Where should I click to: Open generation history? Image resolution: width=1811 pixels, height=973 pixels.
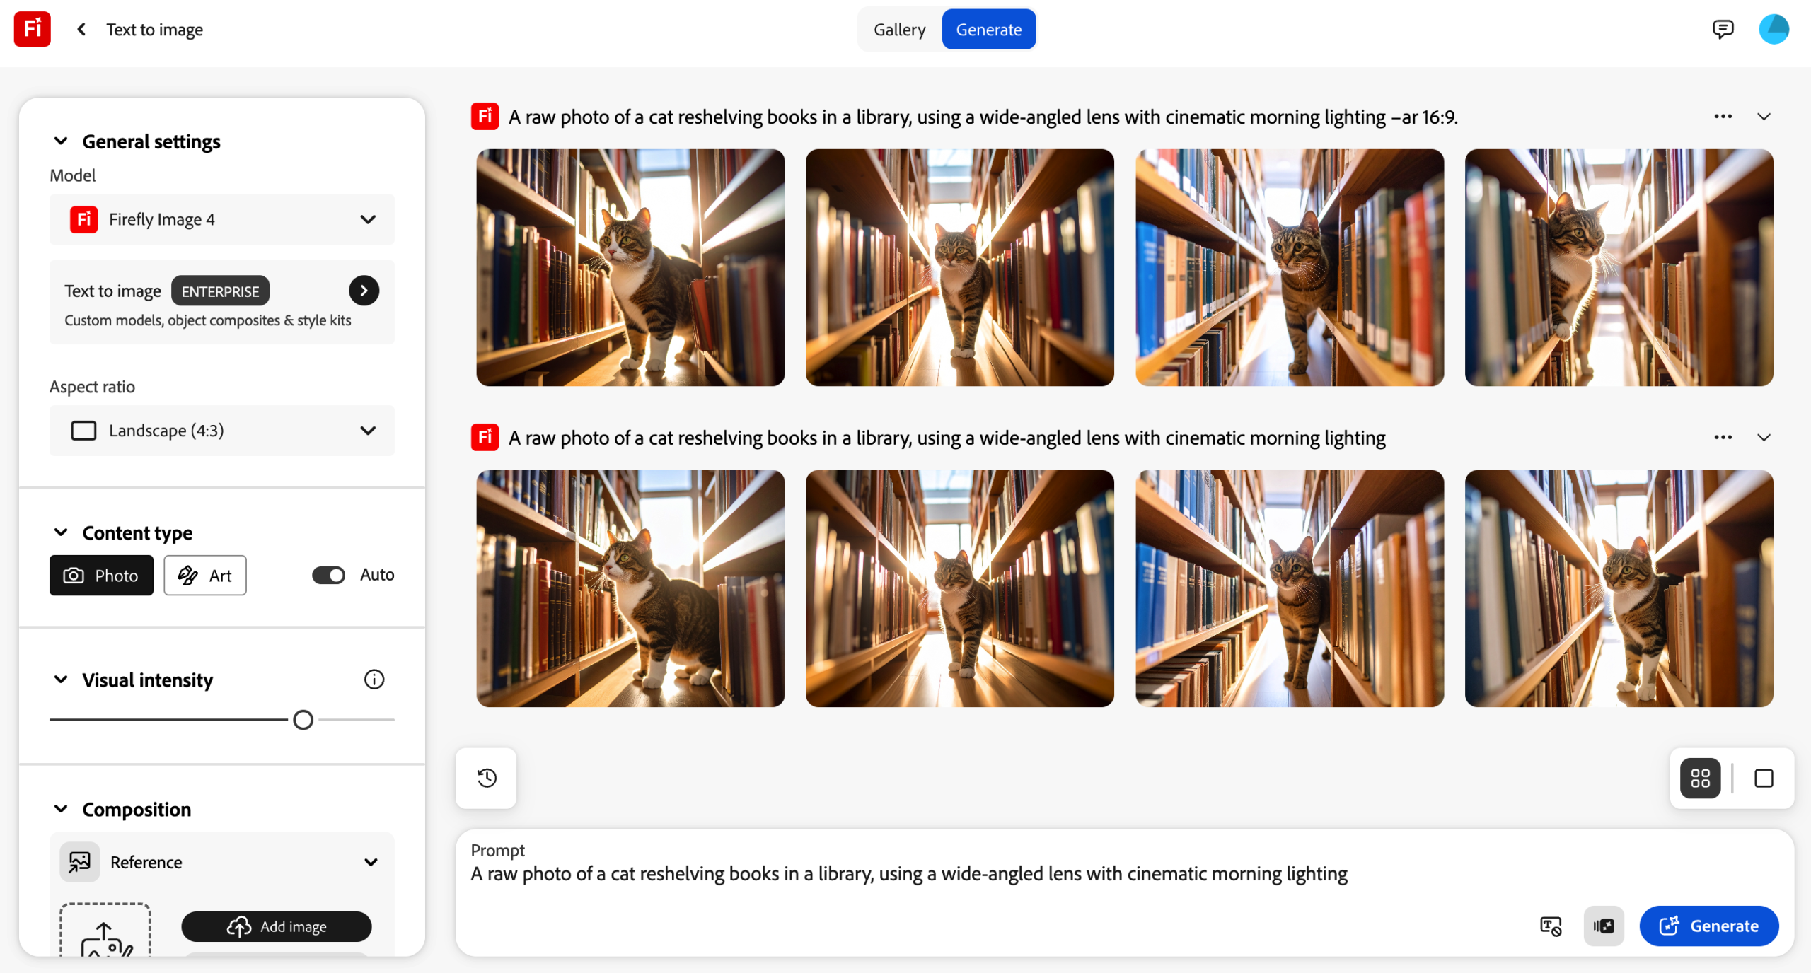click(x=487, y=778)
